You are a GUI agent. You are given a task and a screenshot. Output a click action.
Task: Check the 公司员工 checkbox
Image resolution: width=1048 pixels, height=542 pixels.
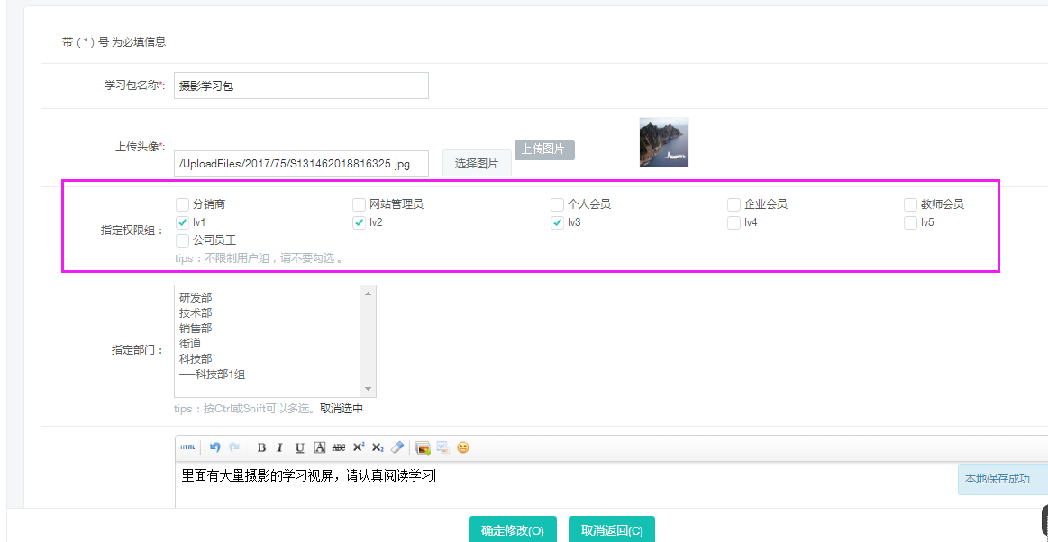tap(182, 240)
